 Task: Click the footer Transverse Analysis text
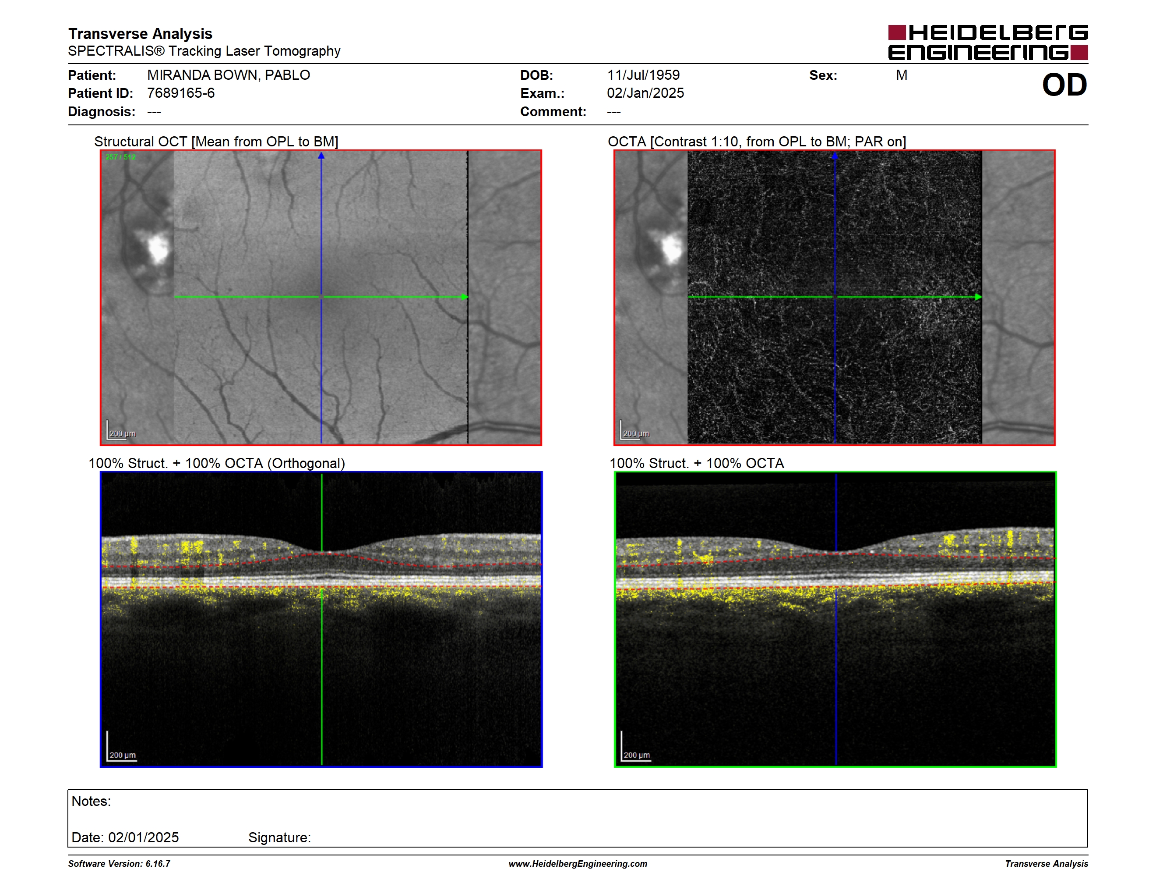point(1047,864)
